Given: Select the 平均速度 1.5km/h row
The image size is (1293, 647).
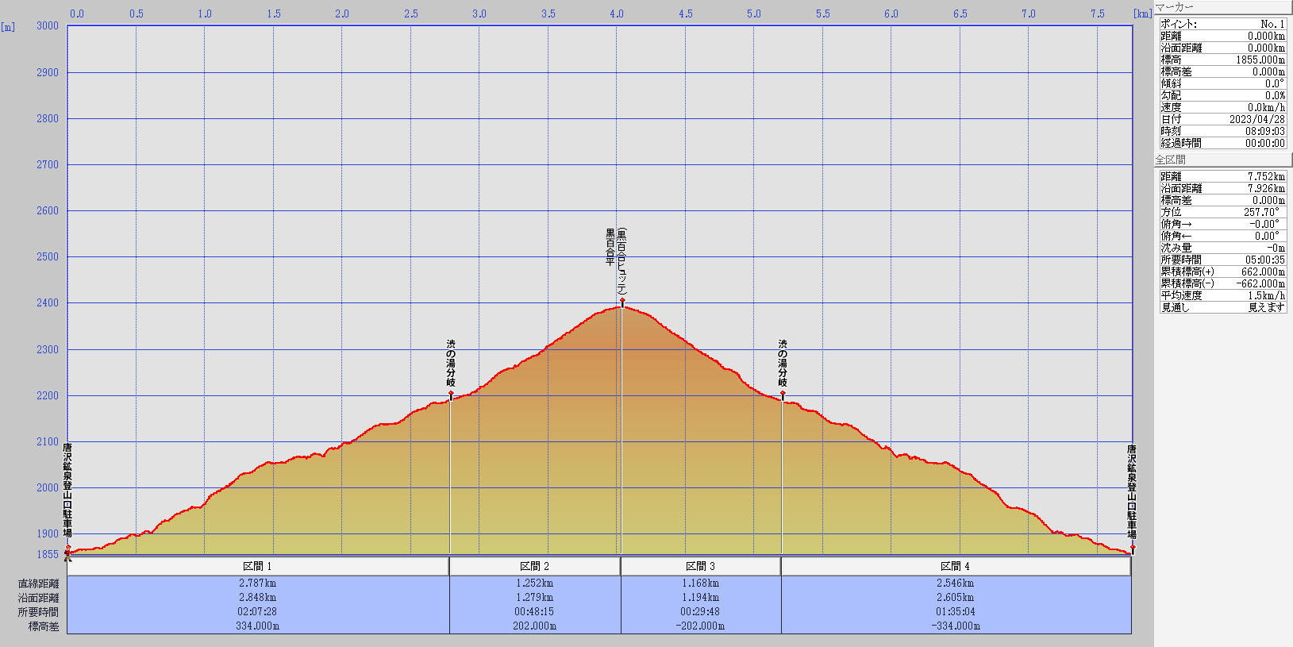Looking at the screenshot, I should [1222, 295].
